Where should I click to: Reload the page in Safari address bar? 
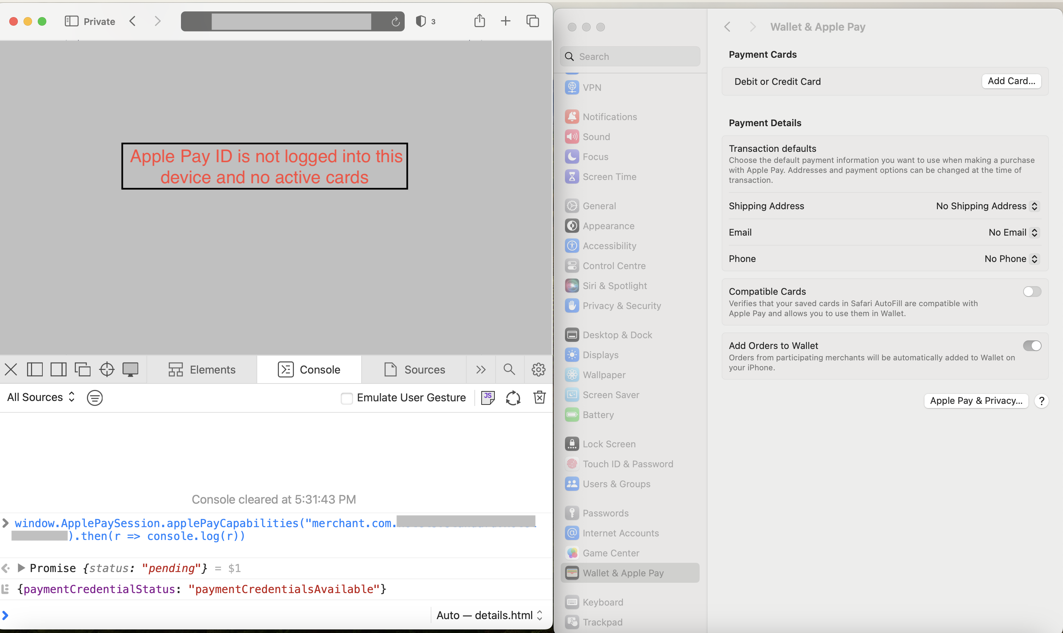(395, 22)
